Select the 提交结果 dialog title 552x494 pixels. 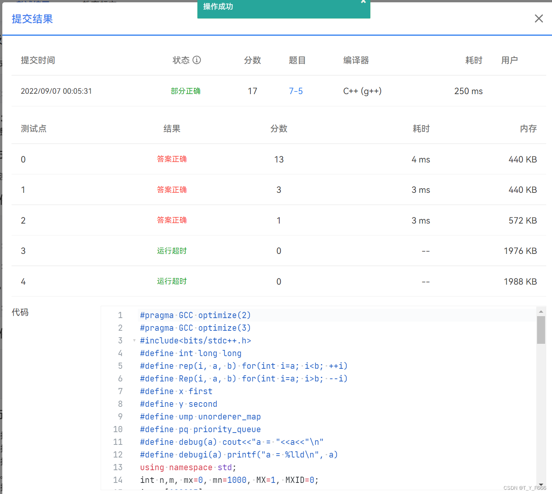32,19
